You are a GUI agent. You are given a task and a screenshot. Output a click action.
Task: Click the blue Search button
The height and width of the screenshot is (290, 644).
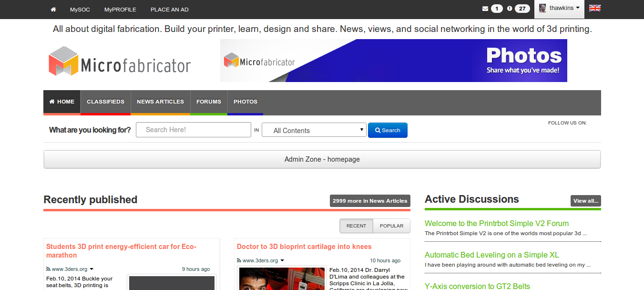pos(388,130)
